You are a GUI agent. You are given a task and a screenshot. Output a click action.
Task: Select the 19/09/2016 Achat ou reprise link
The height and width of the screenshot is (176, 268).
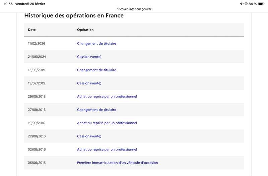[107, 123]
